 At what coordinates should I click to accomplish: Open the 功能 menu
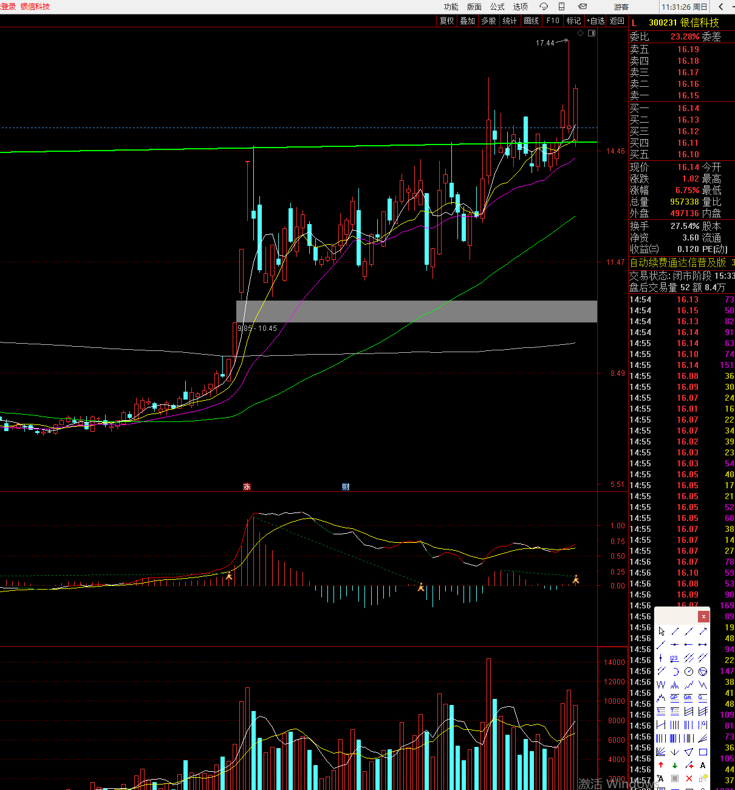(x=451, y=7)
